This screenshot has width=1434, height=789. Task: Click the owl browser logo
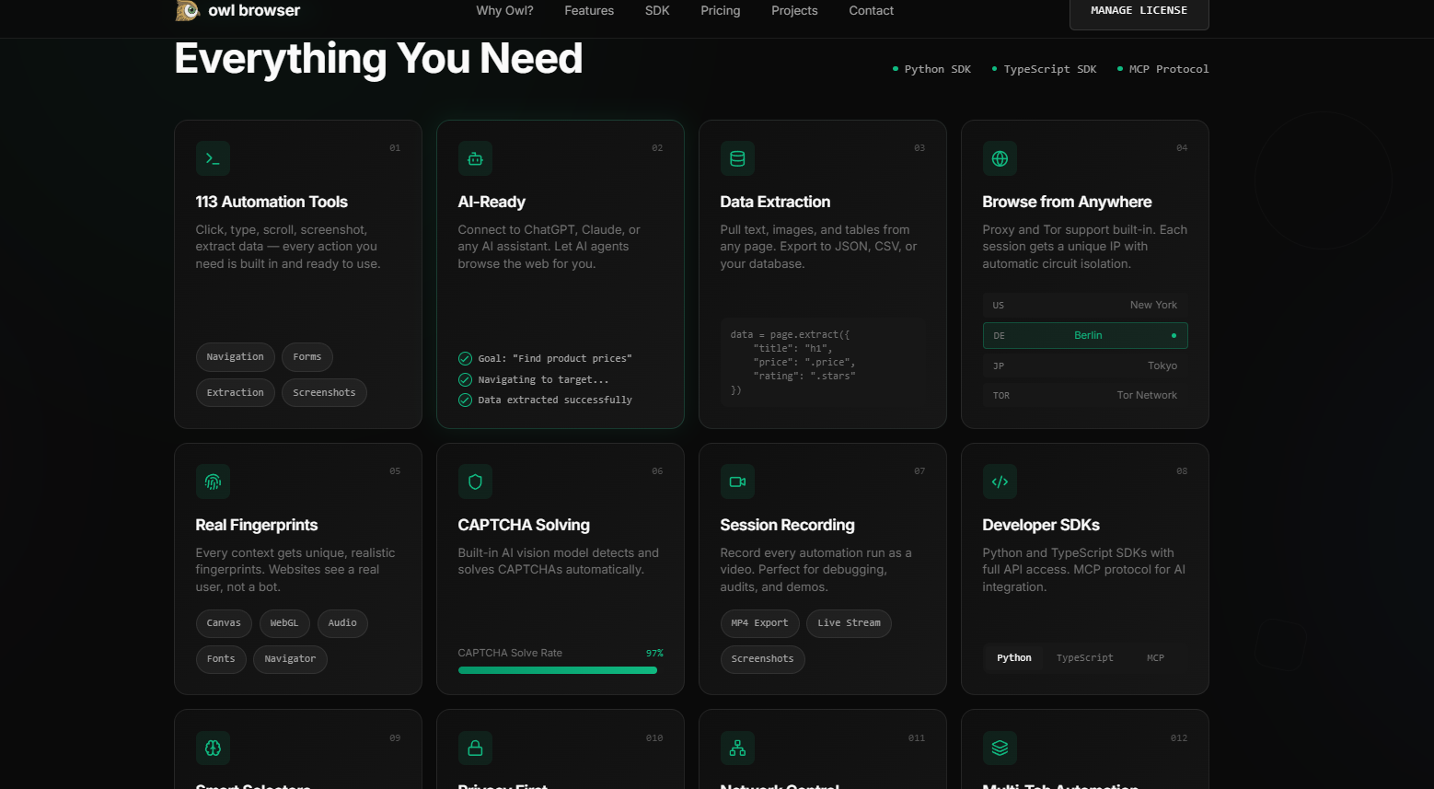[x=237, y=12]
